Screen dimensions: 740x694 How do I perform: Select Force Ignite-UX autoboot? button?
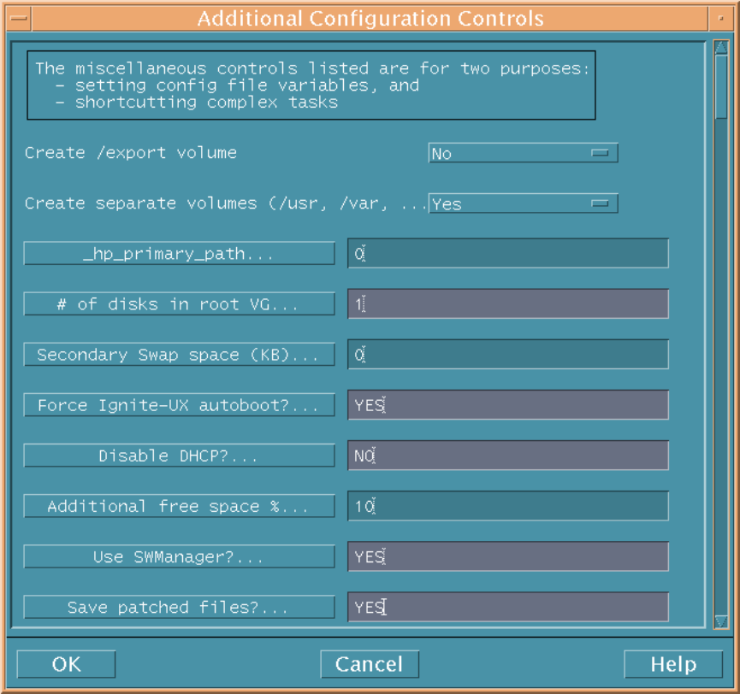click(x=180, y=404)
